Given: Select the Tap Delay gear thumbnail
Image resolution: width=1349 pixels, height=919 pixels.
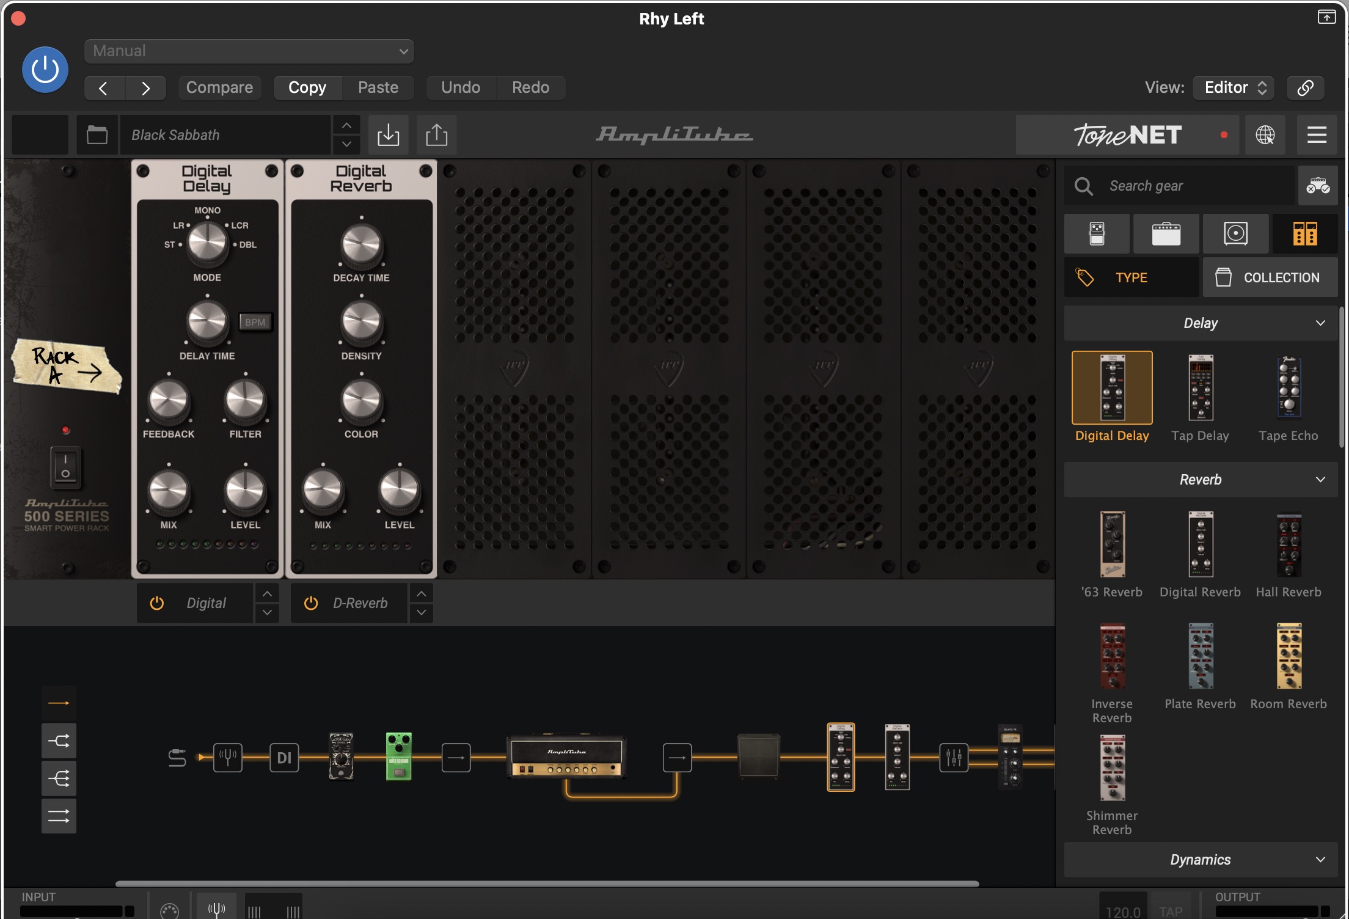Looking at the screenshot, I should [x=1201, y=388].
